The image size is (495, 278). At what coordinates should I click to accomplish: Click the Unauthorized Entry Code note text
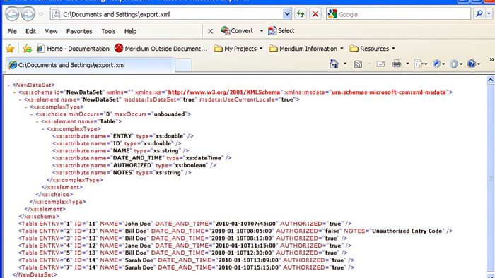tap(407, 231)
